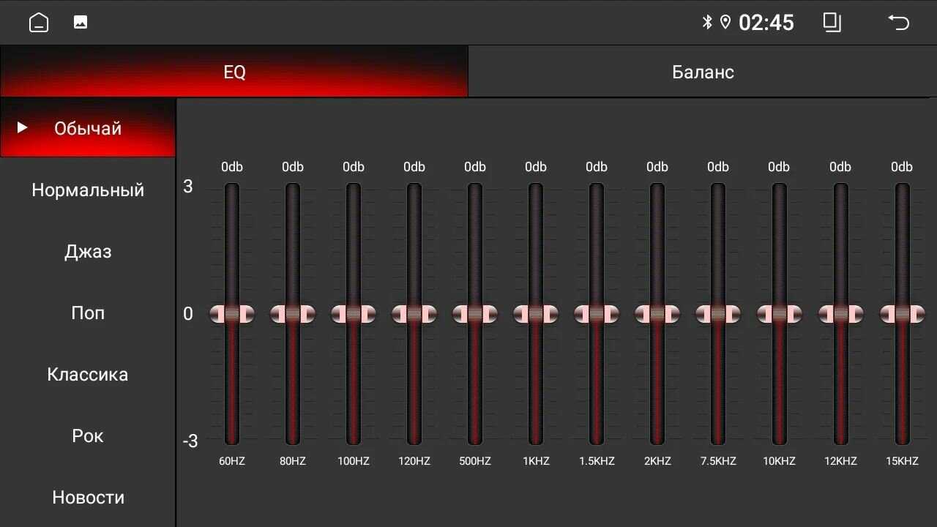Click the 500HZ band slider knob

tap(475, 314)
